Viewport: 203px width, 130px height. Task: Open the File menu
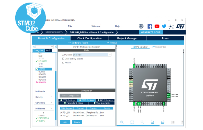click(x=70, y=26)
